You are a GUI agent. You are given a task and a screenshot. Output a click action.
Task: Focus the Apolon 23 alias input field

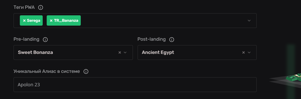135,84
